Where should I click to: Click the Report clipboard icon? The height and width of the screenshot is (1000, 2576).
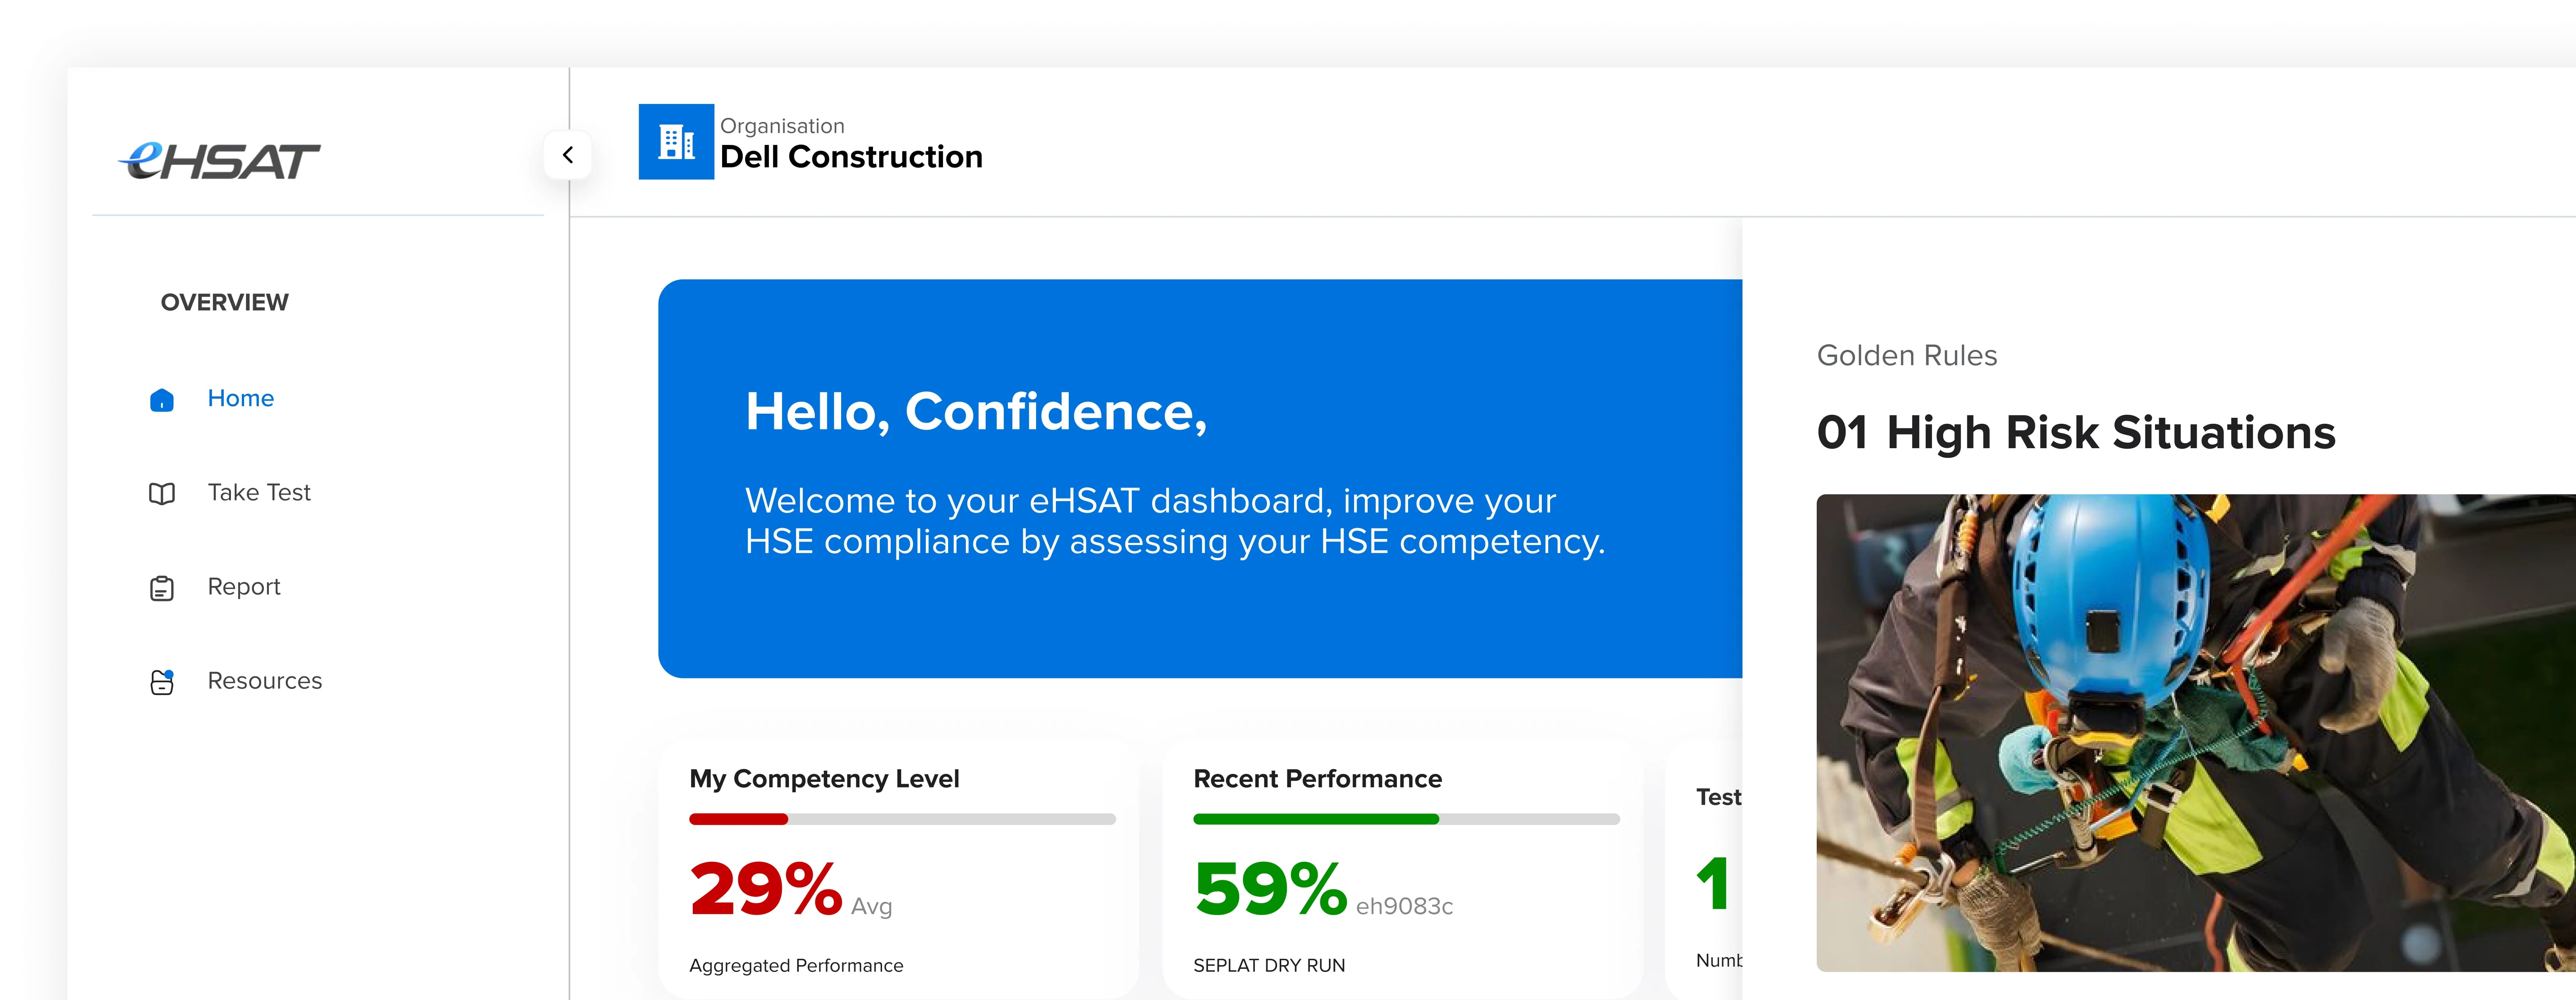click(162, 588)
